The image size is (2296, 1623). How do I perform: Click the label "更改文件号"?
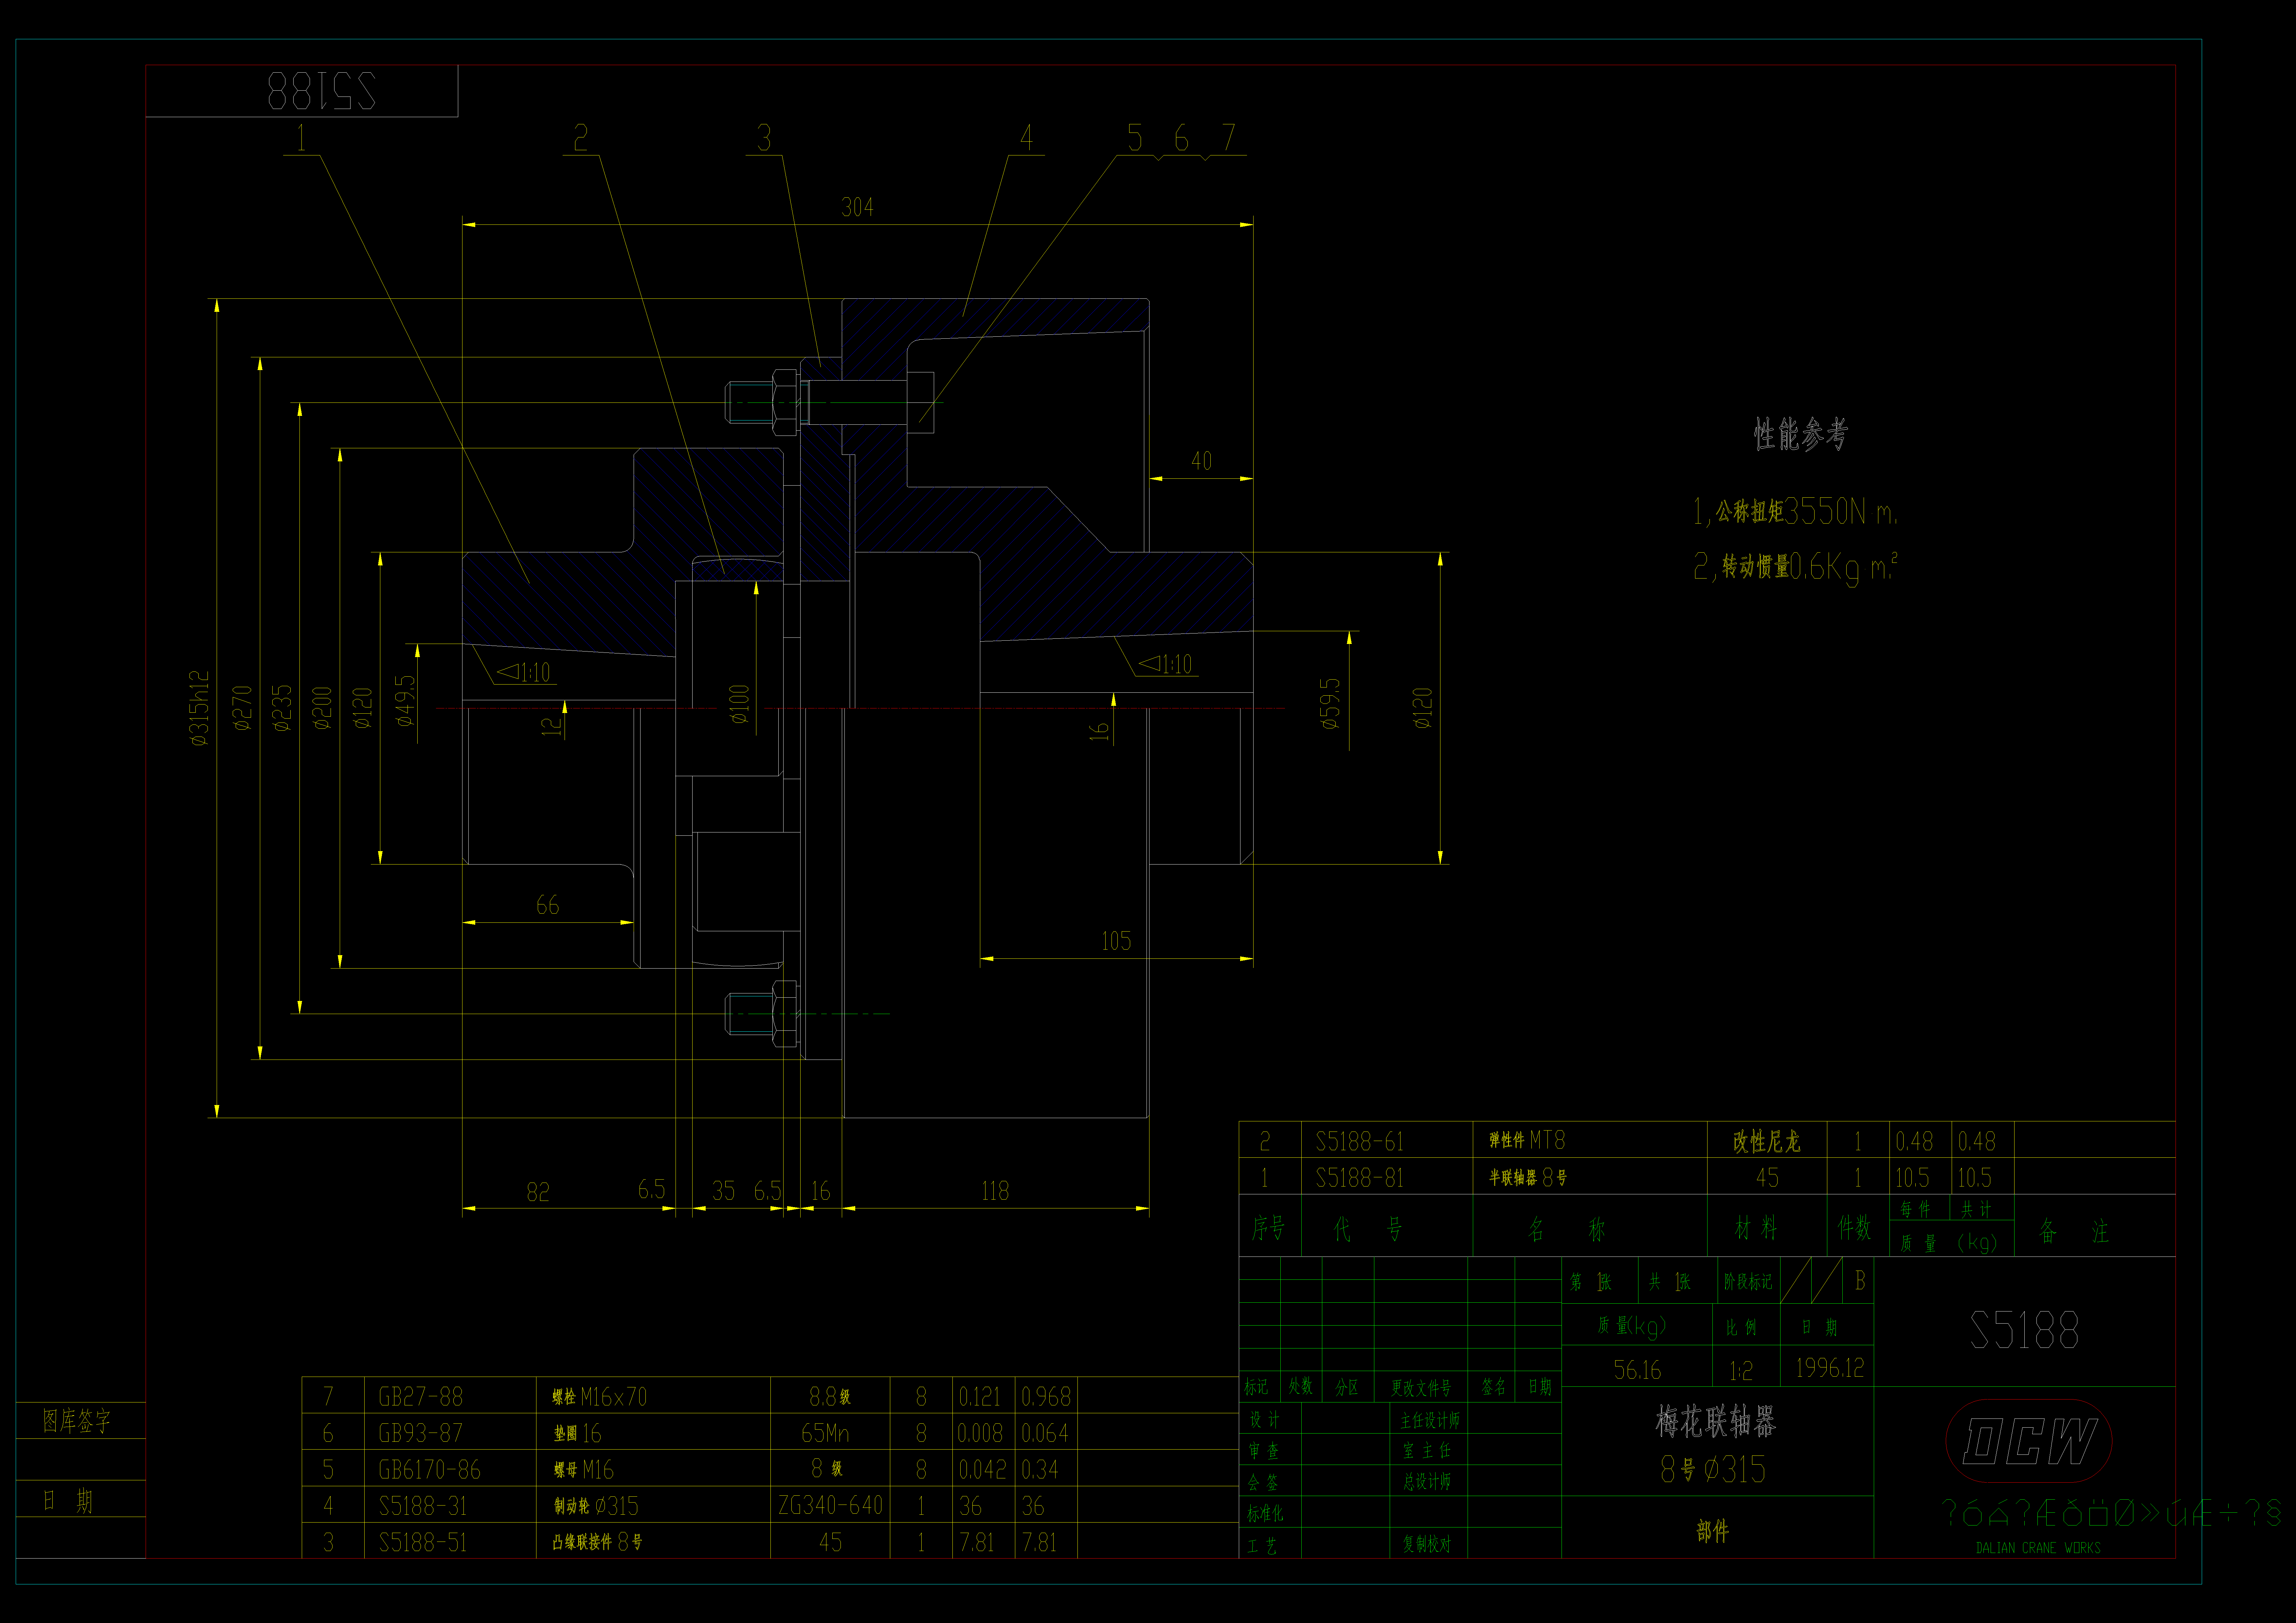click(x=1421, y=1388)
